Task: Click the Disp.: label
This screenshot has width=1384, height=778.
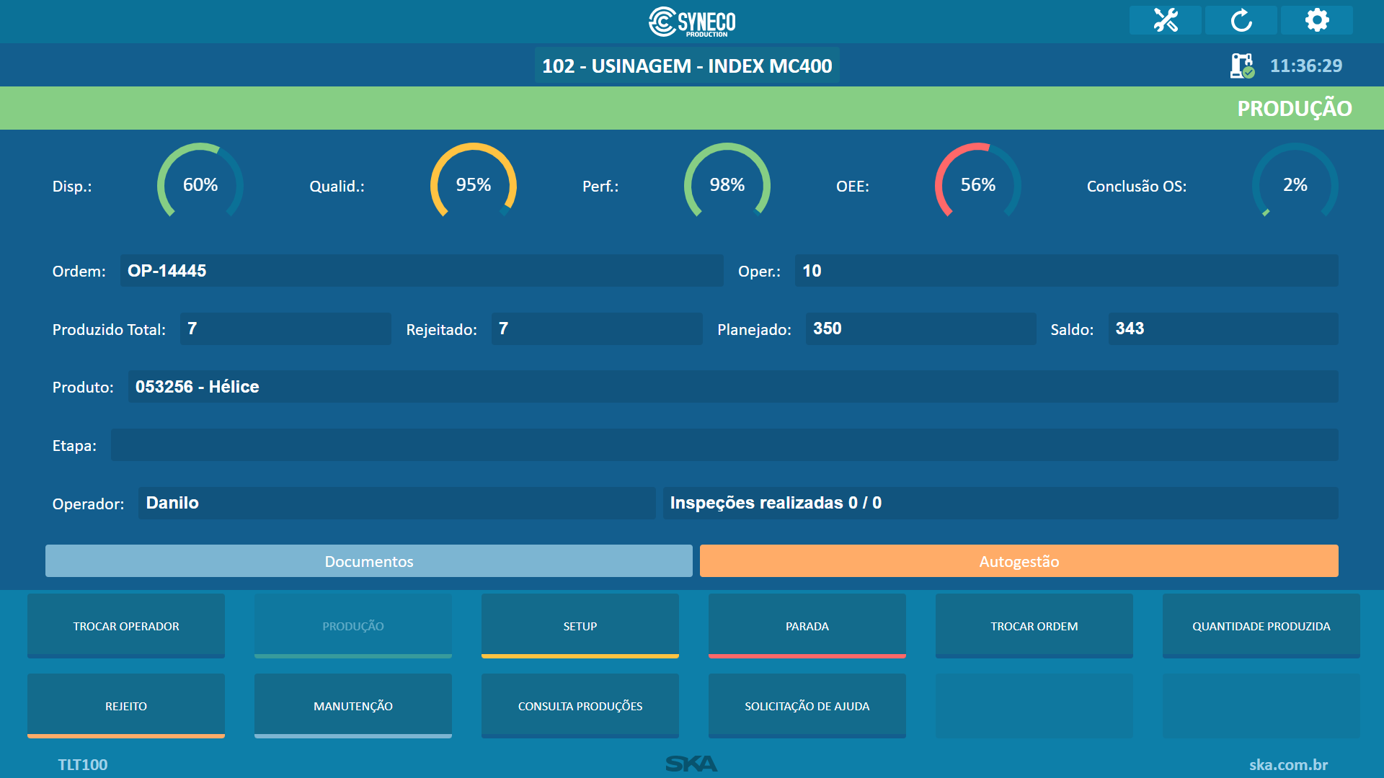Action: 72,186
